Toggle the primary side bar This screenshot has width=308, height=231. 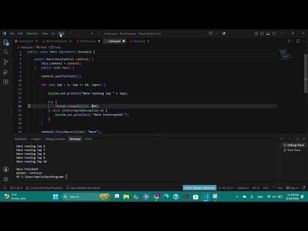pyautogui.click(x=262, y=34)
